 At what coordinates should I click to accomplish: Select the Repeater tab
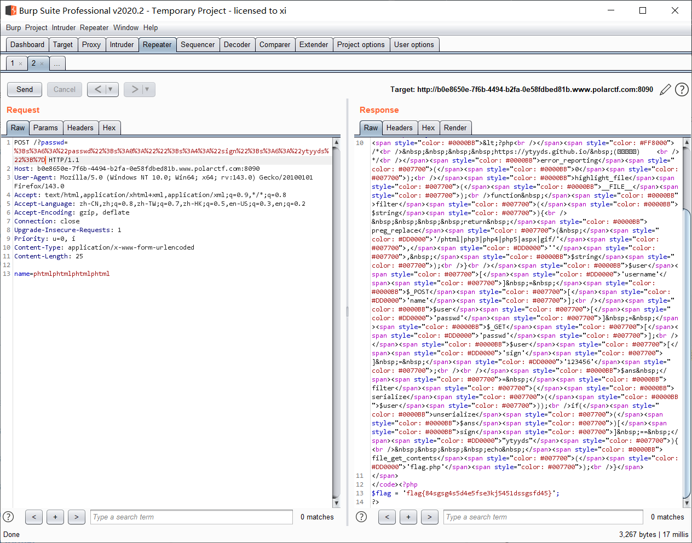tap(157, 45)
